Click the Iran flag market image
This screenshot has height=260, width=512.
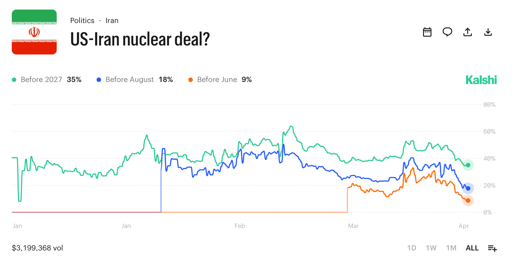pos(34,32)
